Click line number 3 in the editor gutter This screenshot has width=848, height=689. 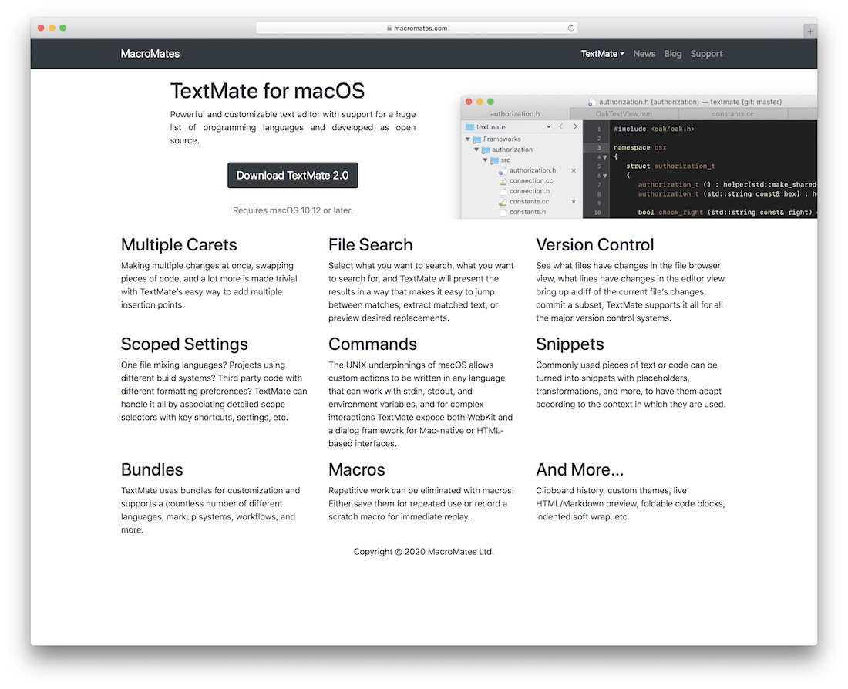point(599,148)
